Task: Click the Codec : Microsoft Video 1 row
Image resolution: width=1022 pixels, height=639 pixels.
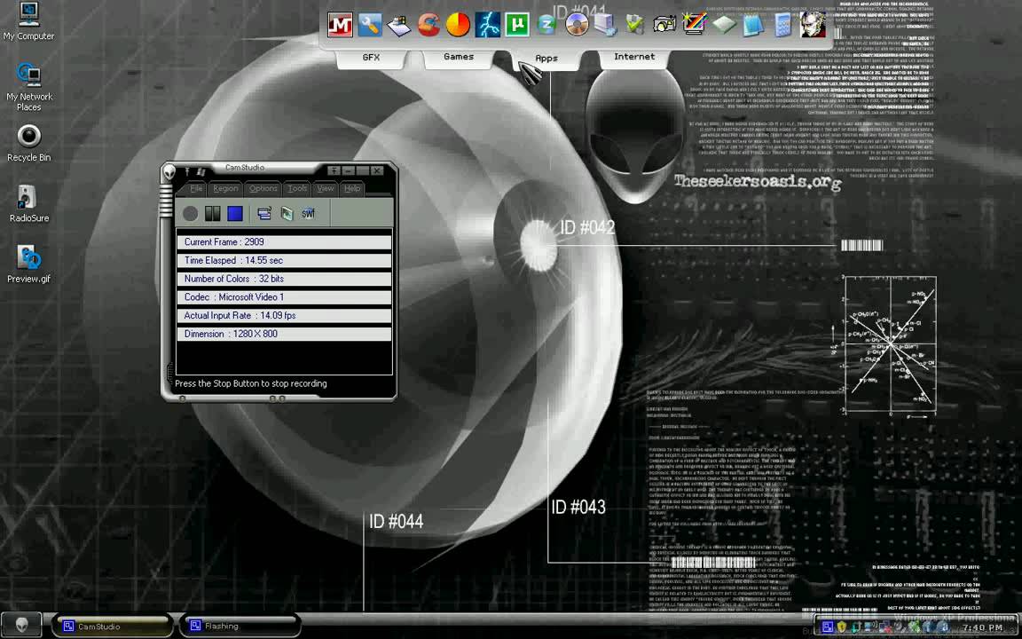Action: coord(284,296)
